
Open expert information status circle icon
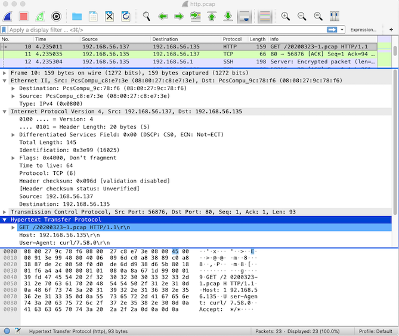pos(7,331)
